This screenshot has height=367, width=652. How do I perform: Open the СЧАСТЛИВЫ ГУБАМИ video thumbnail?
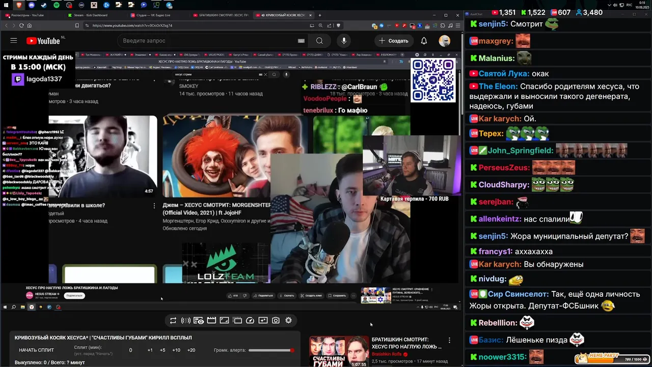click(x=339, y=352)
